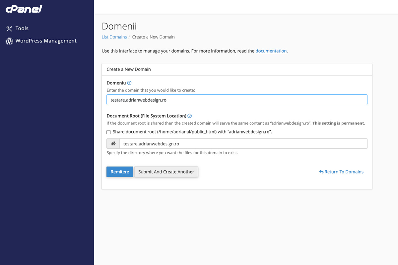Click the Tools wrench icon in sidebar
Image resolution: width=398 pixels, height=265 pixels.
9,28
